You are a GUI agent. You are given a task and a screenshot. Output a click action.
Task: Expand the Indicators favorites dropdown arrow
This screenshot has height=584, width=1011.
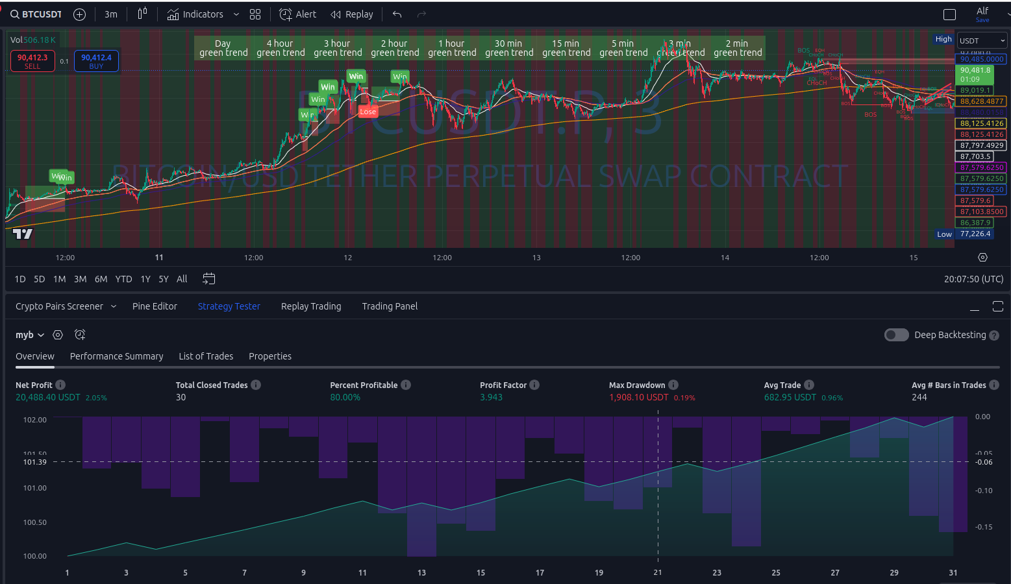236,14
